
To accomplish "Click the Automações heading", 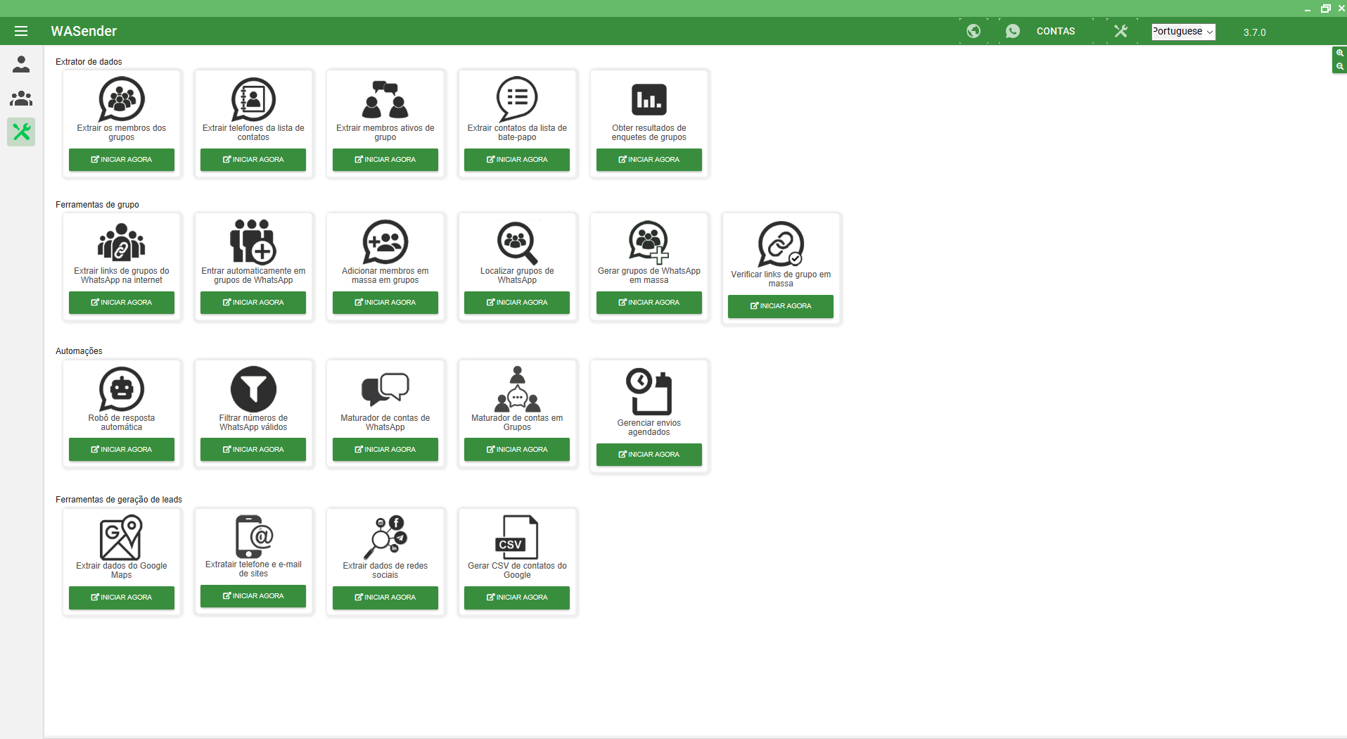I will [79, 351].
